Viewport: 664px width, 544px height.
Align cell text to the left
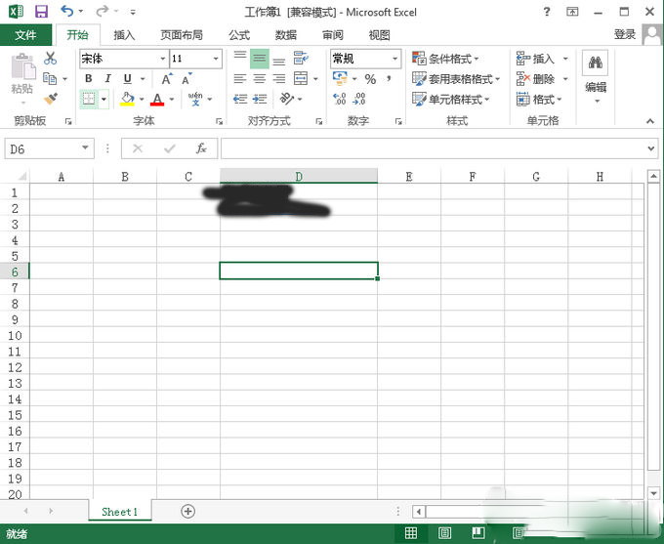point(240,78)
